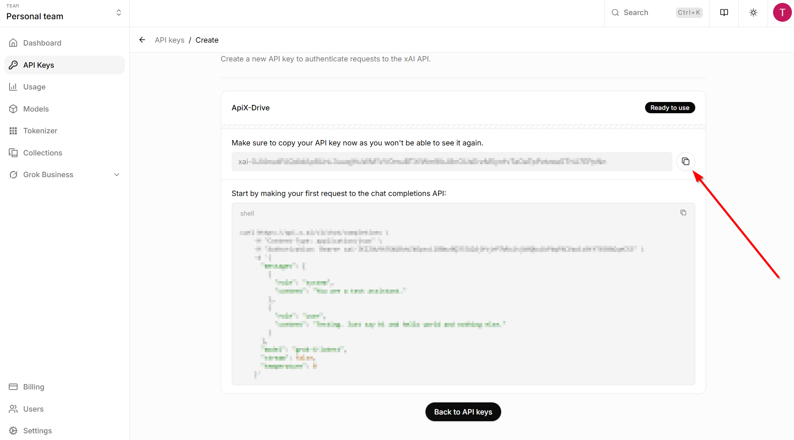Select the Models cube icon

[x=14, y=109]
